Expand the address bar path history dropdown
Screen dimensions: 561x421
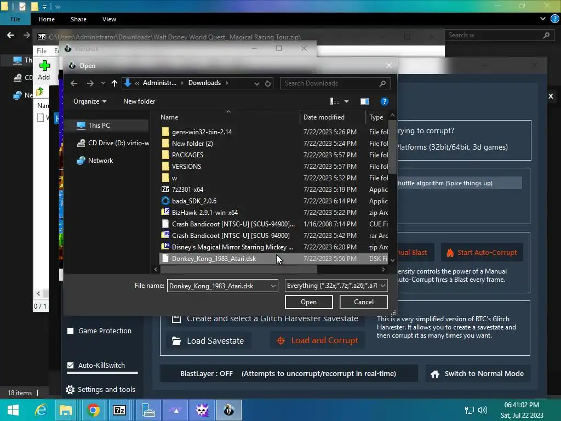[256, 83]
